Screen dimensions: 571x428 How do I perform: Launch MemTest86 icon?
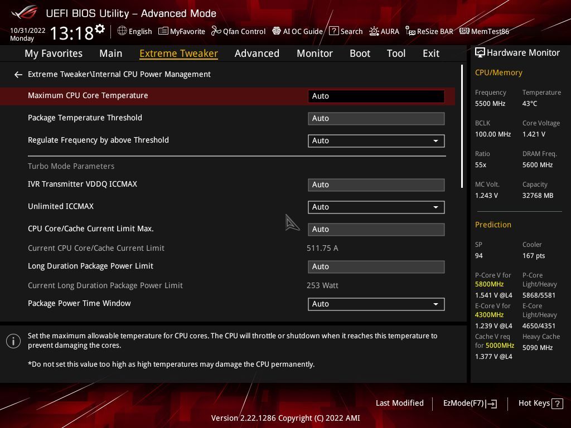(464, 31)
